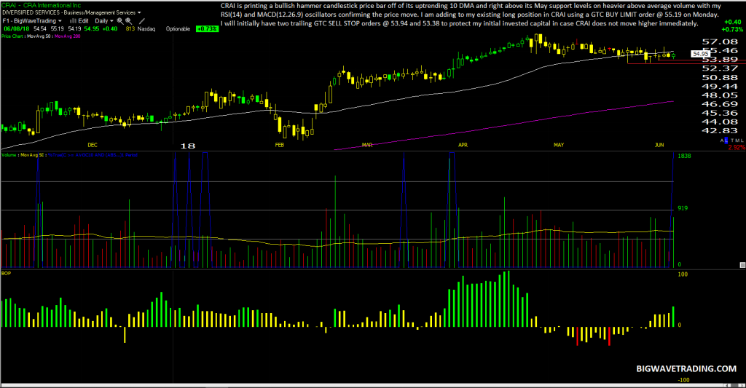Click the 06/08/18 date value
Viewport: 746px width, 388px height.
(x=17, y=29)
